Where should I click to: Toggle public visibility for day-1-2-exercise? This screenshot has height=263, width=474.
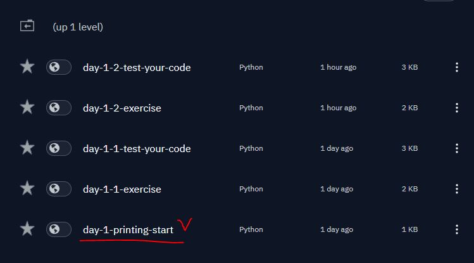pyautogui.click(x=58, y=108)
